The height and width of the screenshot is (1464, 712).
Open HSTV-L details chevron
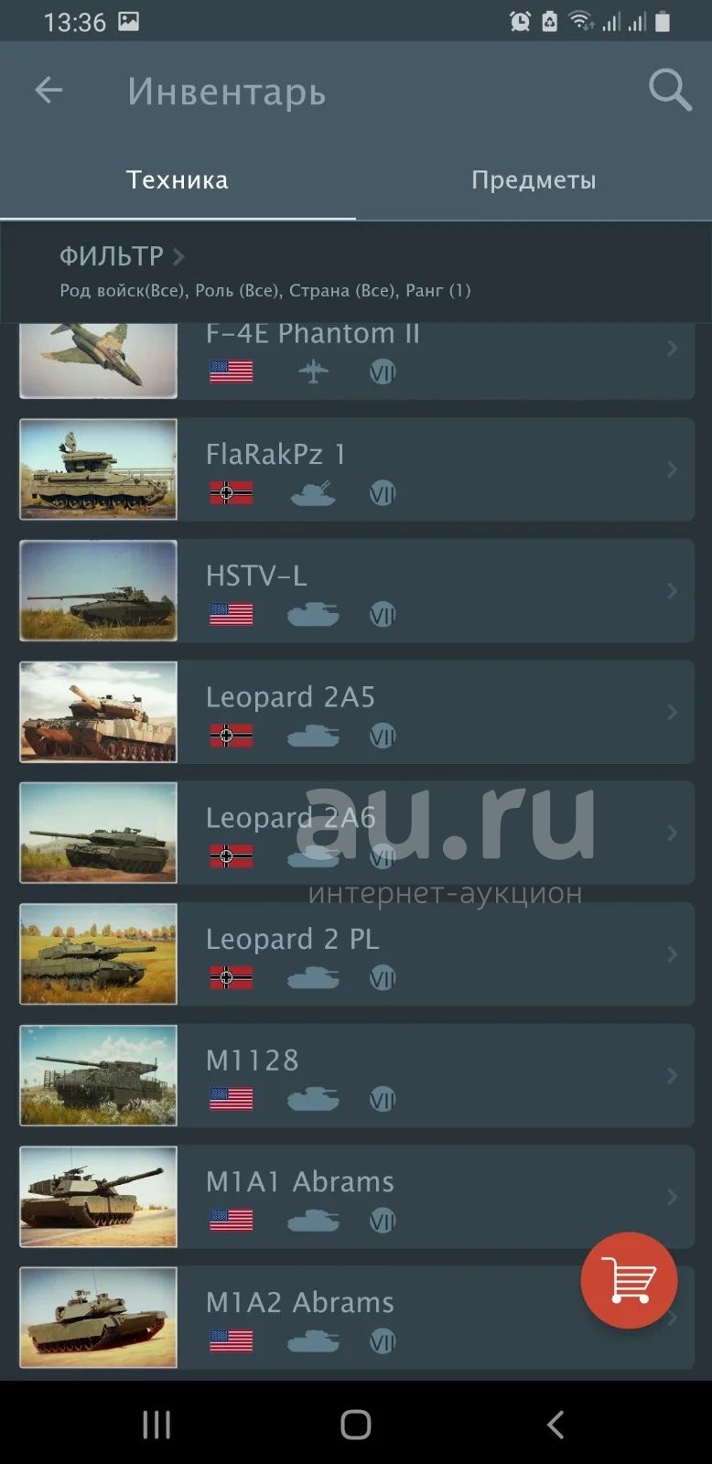pos(672,590)
